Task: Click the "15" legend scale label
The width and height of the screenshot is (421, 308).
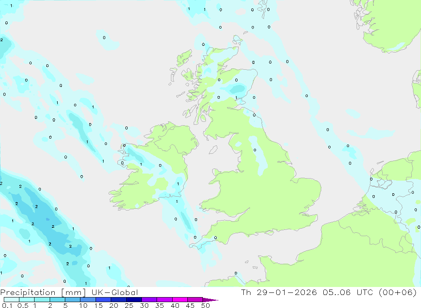Action: [99, 305]
